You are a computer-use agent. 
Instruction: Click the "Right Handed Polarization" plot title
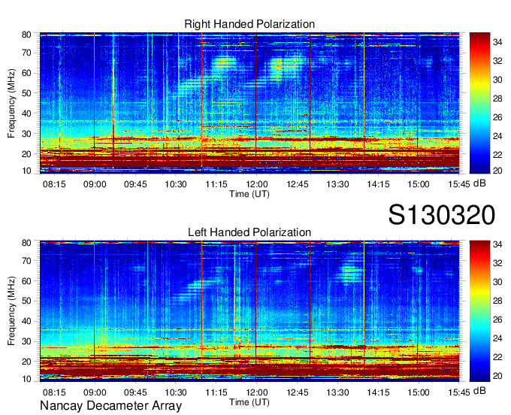(249, 24)
